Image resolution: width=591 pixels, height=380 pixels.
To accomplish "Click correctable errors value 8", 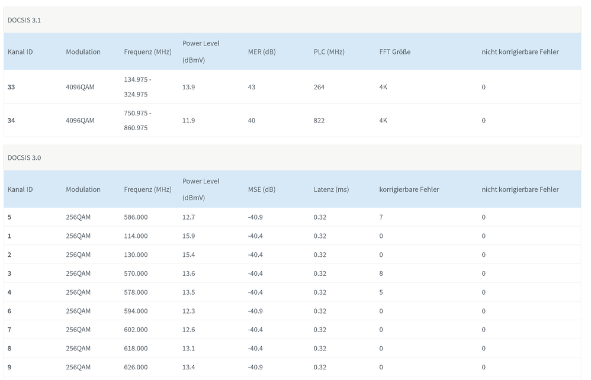I will point(381,274).
